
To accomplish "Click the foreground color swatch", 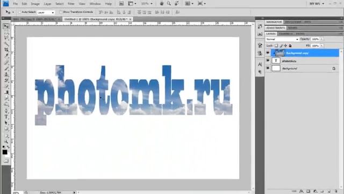I will coord(5,152).
